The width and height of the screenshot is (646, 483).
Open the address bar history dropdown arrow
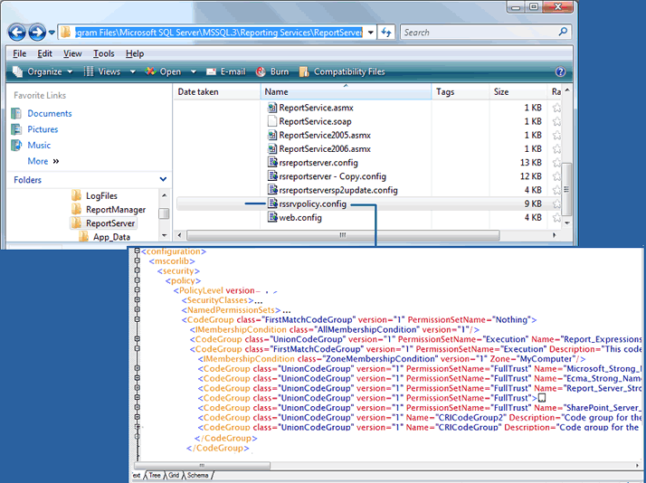coord(371,33)
